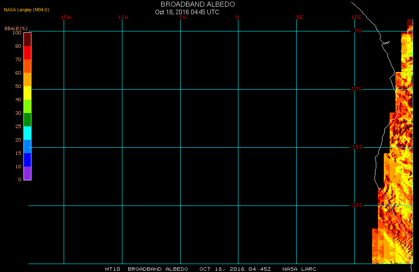The width and height of the screenshot is (419, 272).
Task: Click the purple 0-10 legend swatch
Action: coord(28,173)
